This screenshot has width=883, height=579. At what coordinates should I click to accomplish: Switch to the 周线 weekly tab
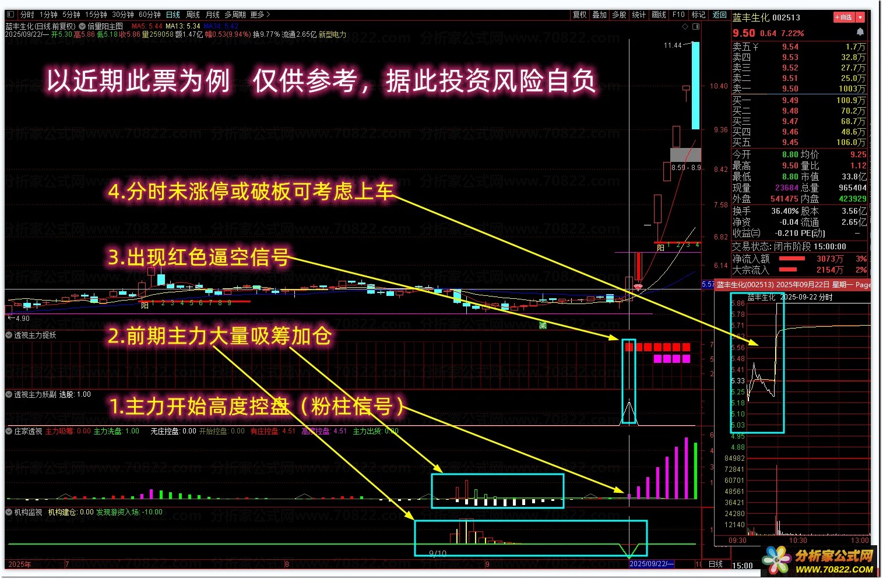(x=193, y=15)
